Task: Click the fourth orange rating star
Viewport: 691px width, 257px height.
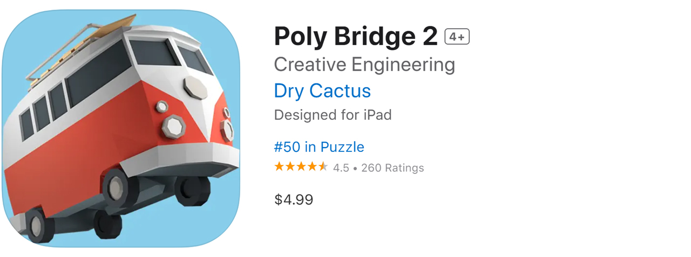Action: pyautogui.click(x=312, y=167)
